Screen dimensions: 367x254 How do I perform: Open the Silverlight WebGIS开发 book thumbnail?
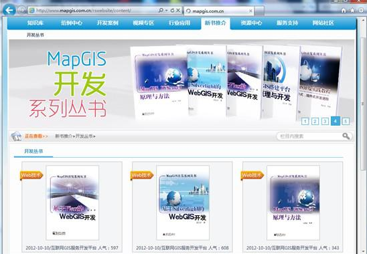183,203
